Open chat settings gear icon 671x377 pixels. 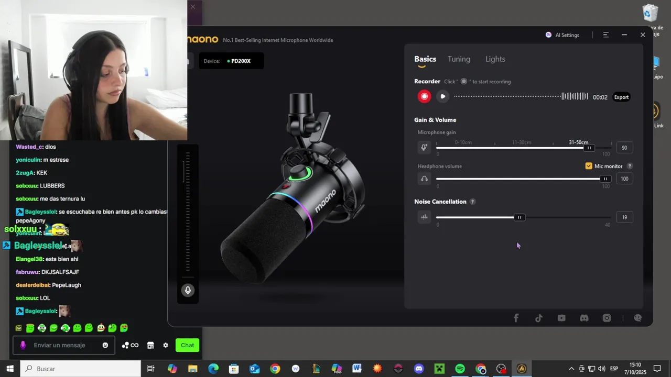point(166,345)
